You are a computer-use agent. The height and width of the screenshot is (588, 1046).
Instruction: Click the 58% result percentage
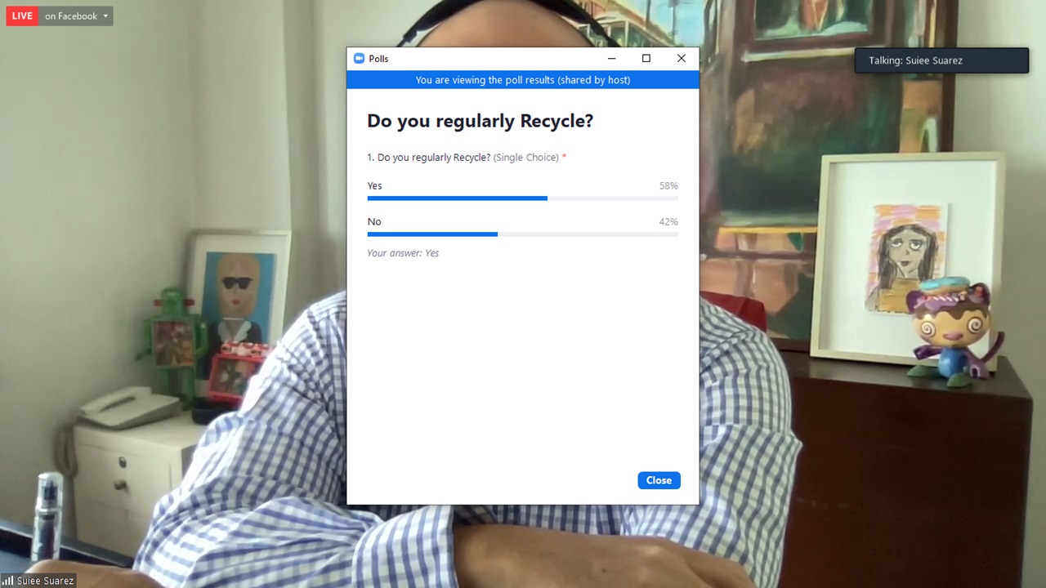[668, 185]
